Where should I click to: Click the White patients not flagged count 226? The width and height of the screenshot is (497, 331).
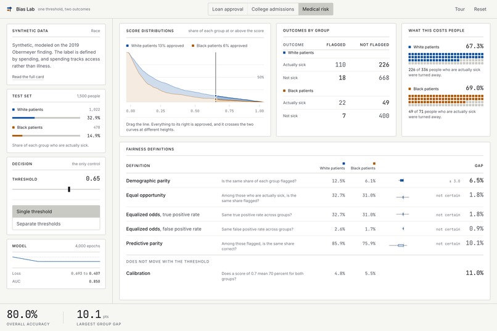pos(384,65)
